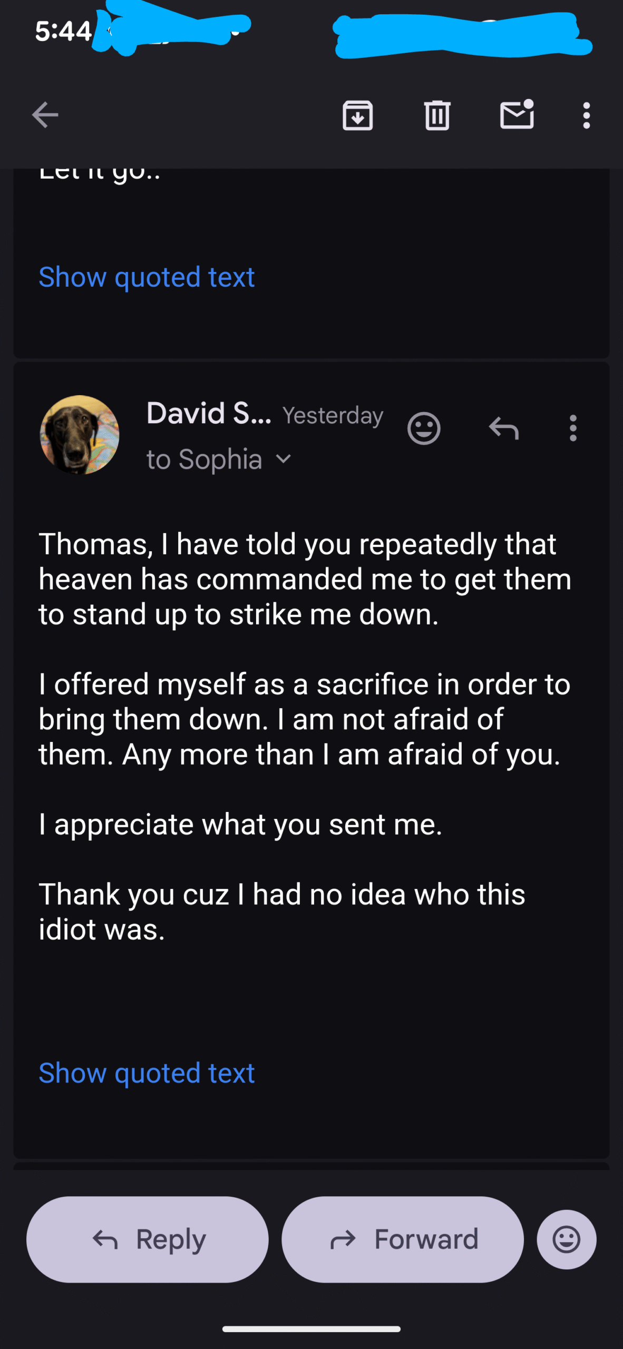The image size is (623, 1349).
Task: Tap the home gesture bar at bottom
Action: [311, 1329]
